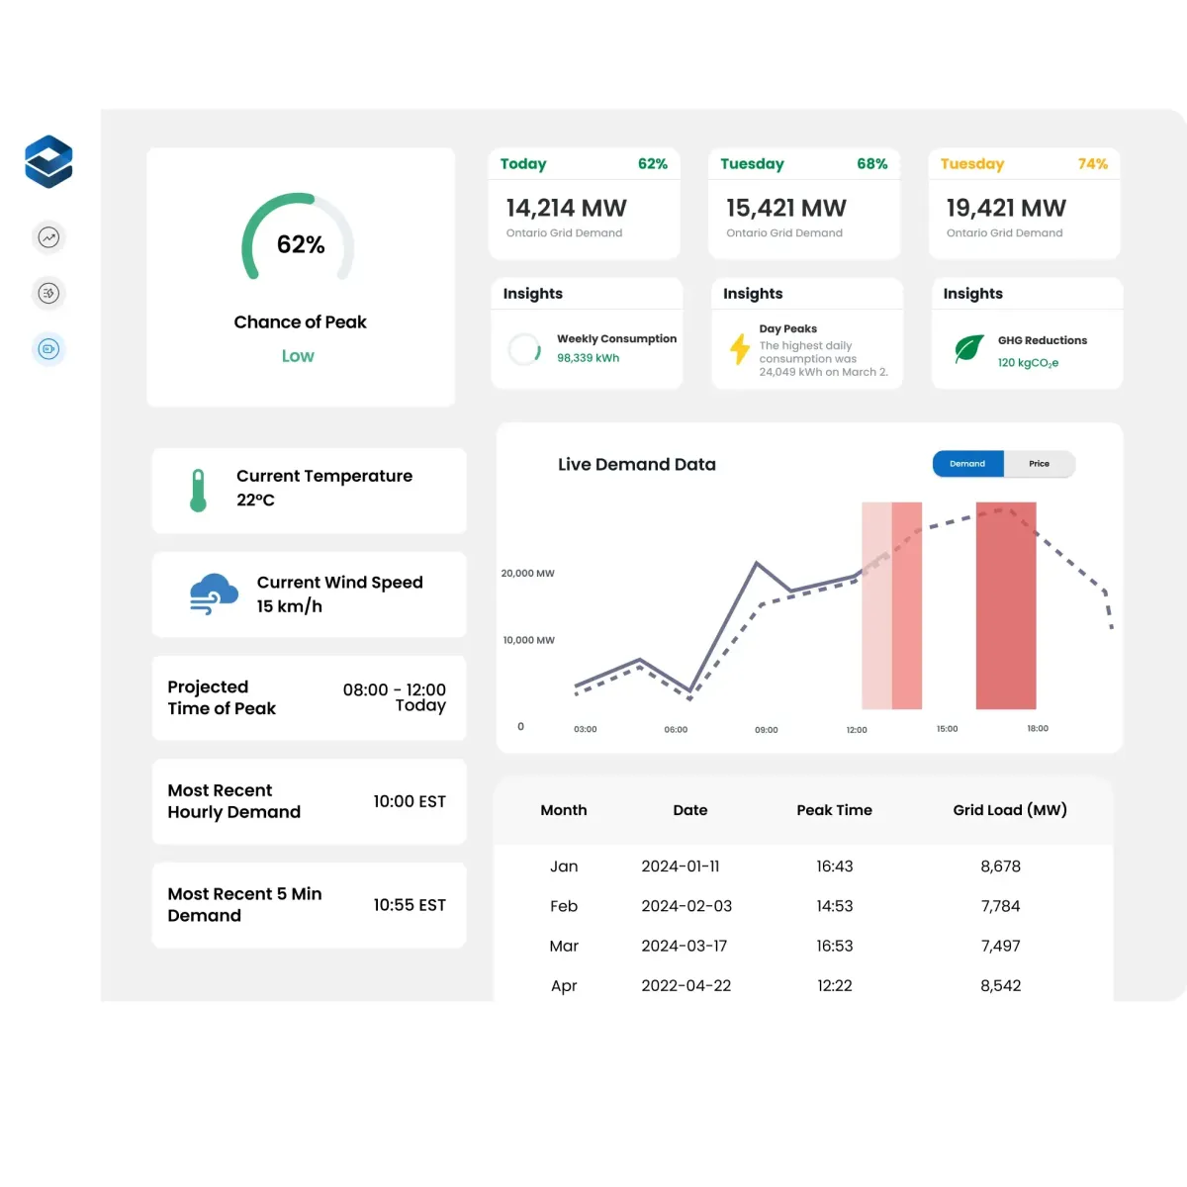Click the lightning bolt icon in Day Peaks insight
The image size is (1187, 1187).
pyautogui.click(x=739, y=348)
